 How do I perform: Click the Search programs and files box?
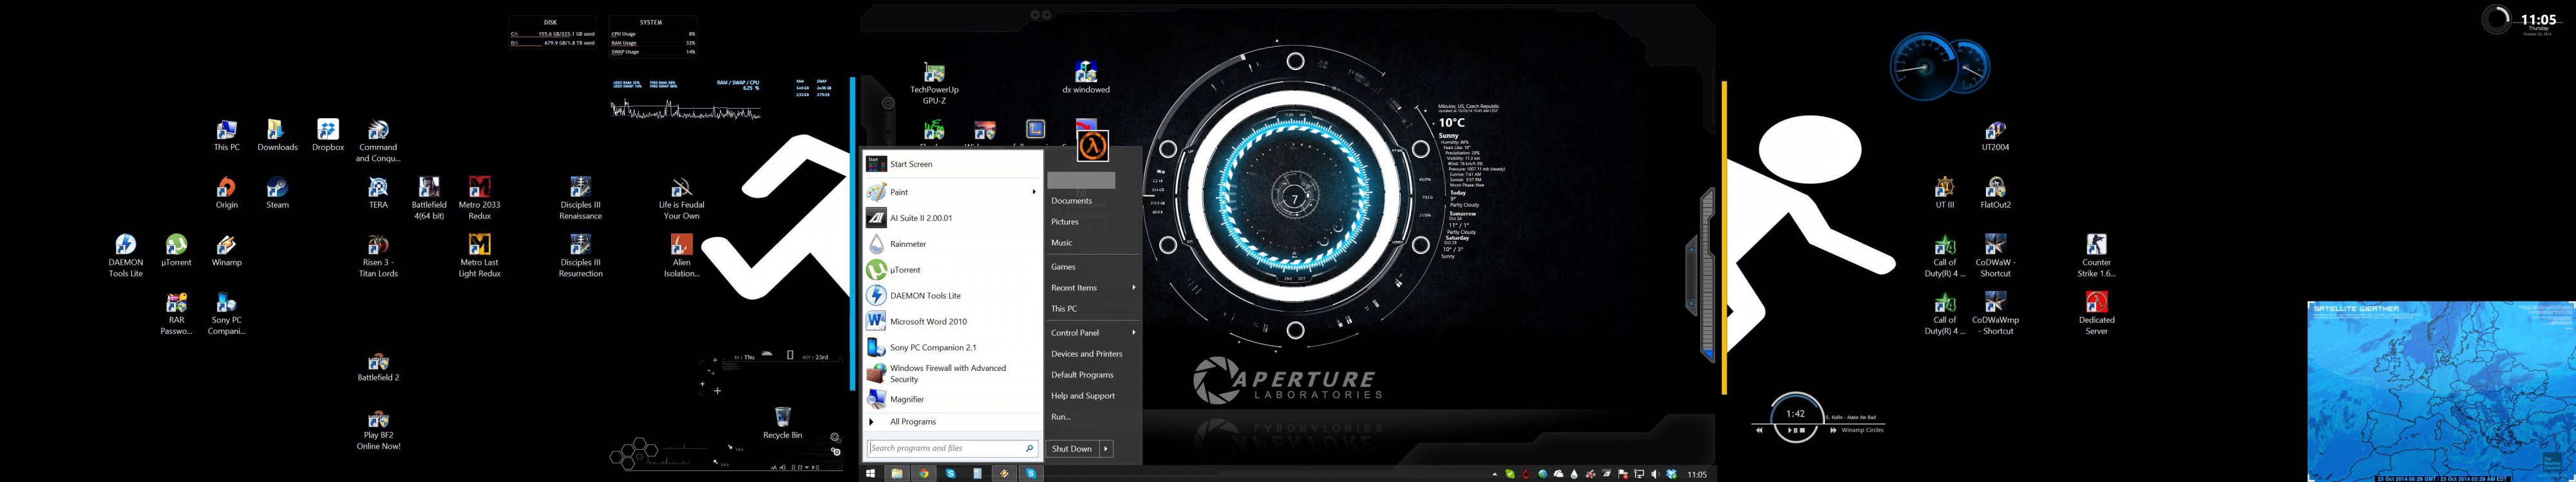[x=952, y=448]
